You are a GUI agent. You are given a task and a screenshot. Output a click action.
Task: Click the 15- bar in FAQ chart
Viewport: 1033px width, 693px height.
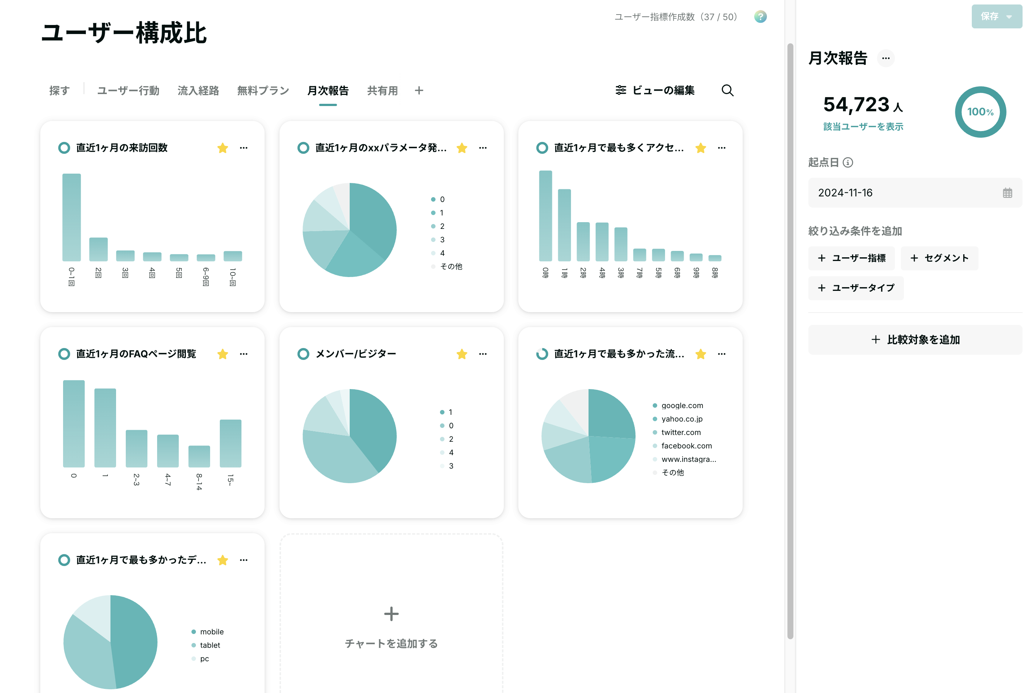tap(231, 443)
